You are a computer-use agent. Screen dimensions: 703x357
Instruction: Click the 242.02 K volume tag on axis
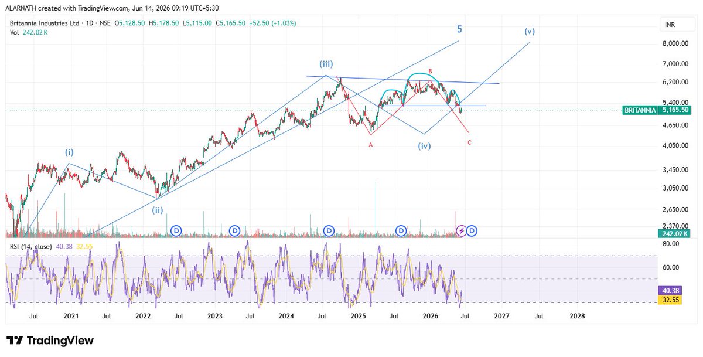(675, 233)
